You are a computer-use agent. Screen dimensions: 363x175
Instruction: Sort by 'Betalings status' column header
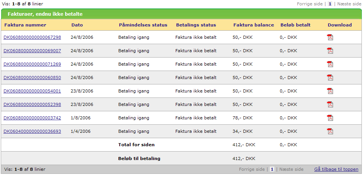(x=196, y=25)
